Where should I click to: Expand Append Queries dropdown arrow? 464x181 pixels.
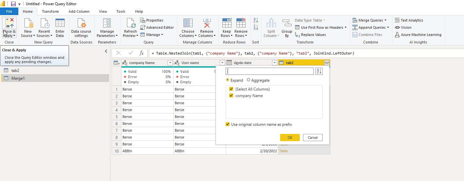pos(388,27)
